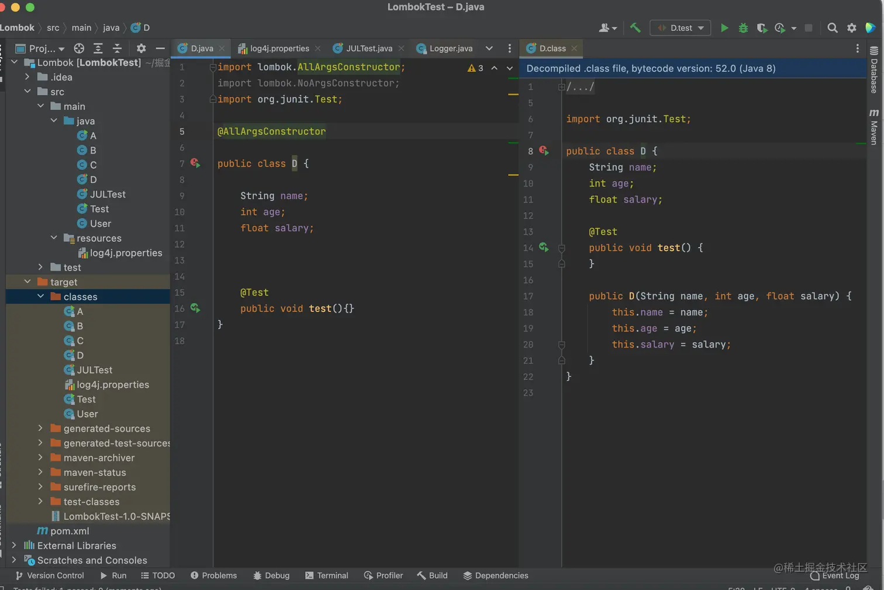Expand all in Project panel
This screenshot has height=590, width=884.
tap(98, 48)
